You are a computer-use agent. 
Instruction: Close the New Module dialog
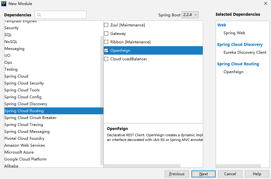click(266, 3)
